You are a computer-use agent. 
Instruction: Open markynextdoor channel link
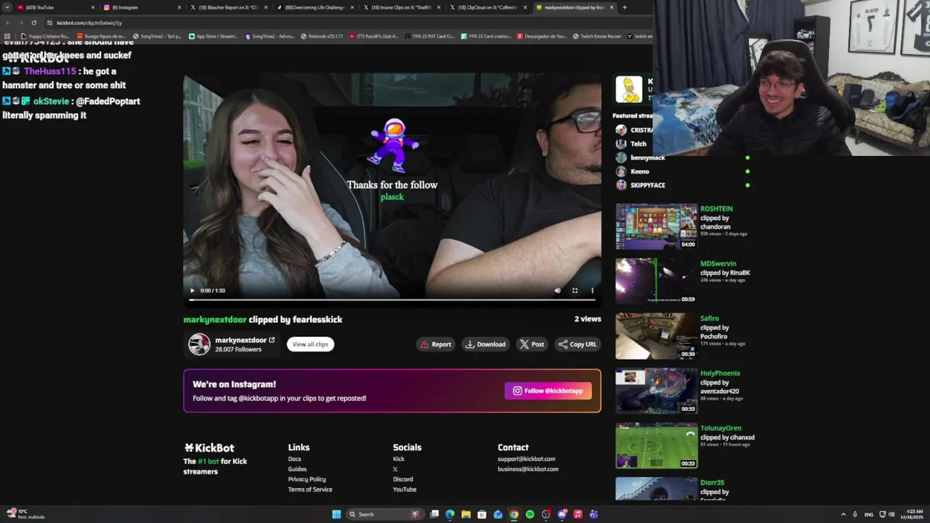pos(245,340)
